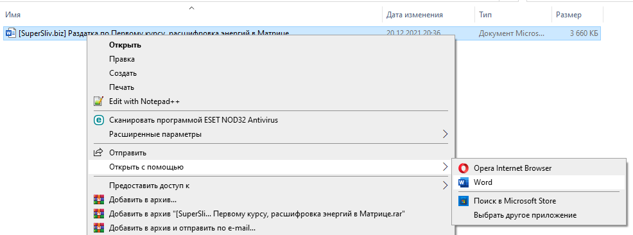This screenshot has height=235, width=633.
Task: Click WinRAR icon beside Добавить в архив...
Action: pyautogui.click(x=98, y=200)
